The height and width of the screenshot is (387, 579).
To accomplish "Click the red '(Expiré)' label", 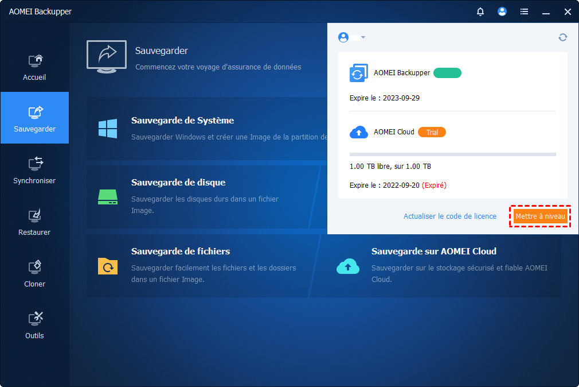I will (434, 185).
